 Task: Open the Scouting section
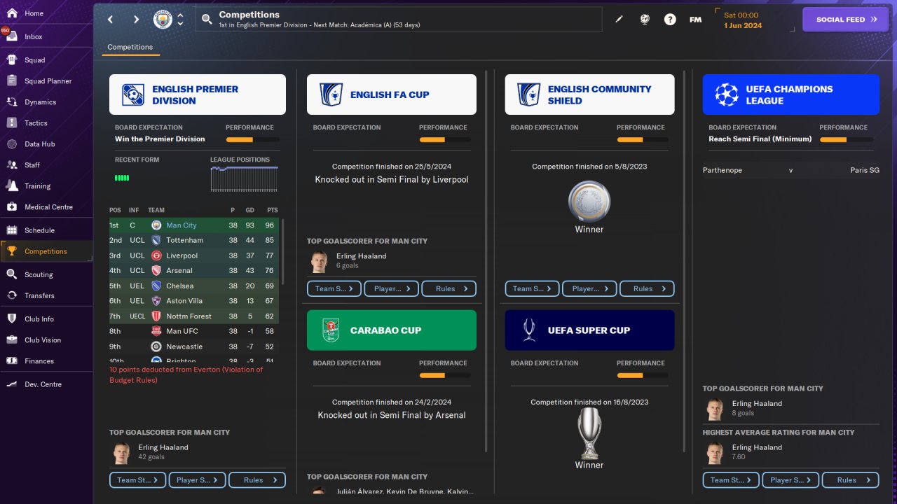(39, 274)
